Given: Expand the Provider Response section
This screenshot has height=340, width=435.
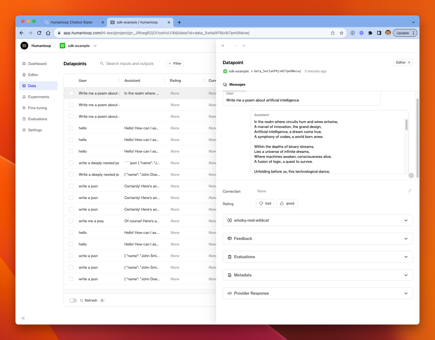Looking at the screenshot, I should coord(318,293).
